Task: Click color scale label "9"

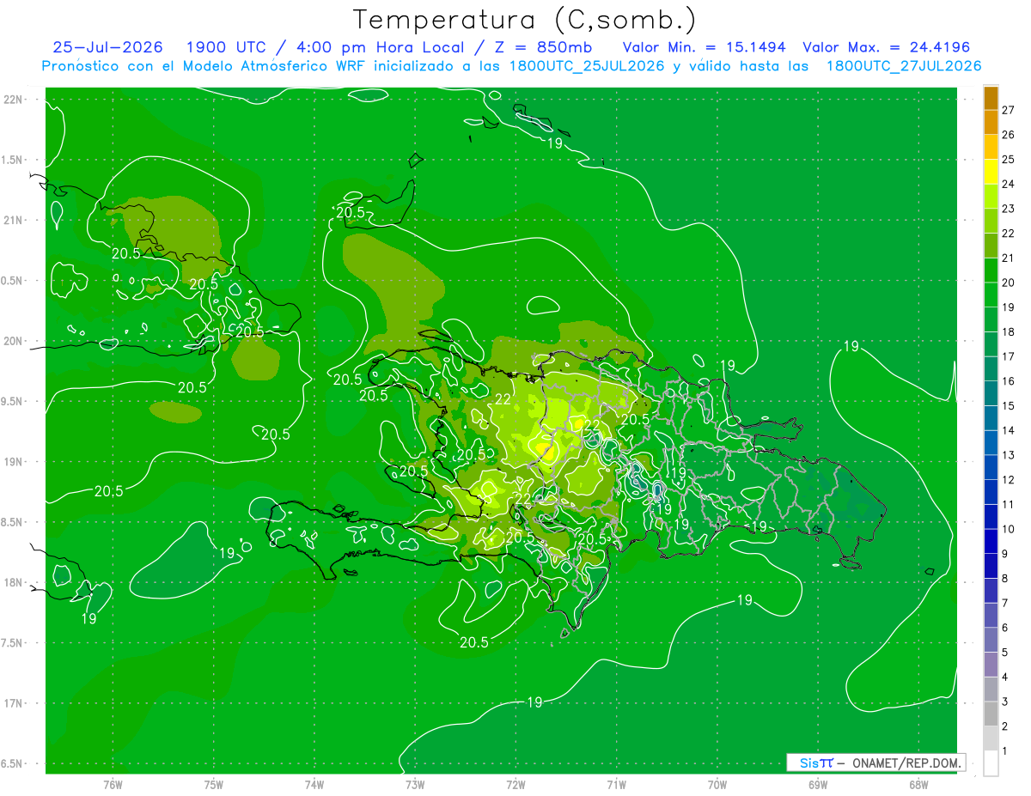Action: [1005, 554]
